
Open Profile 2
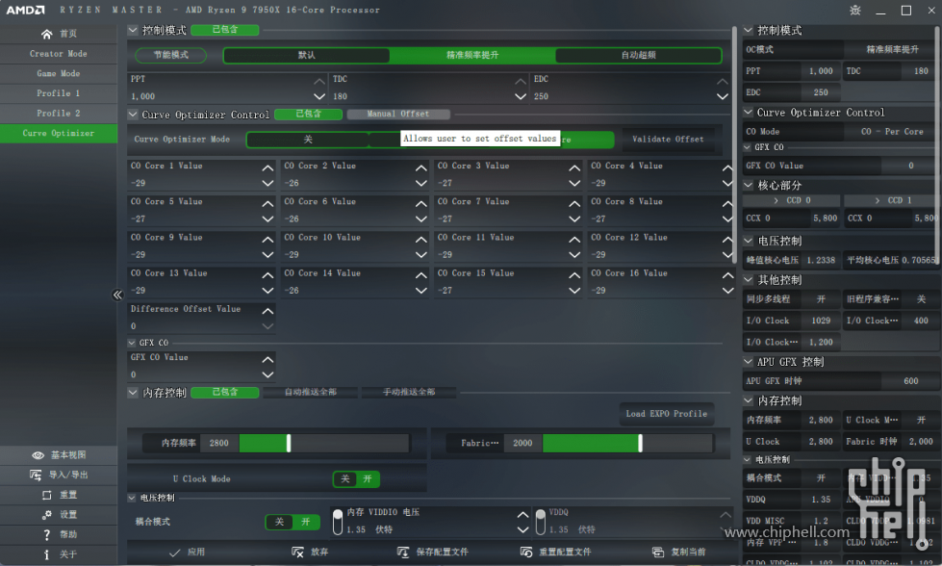coord(59,113)
